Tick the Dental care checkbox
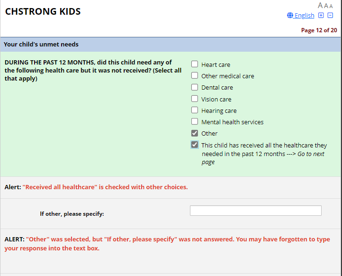This screenshot has width=342, height=276. pos(195,87)
